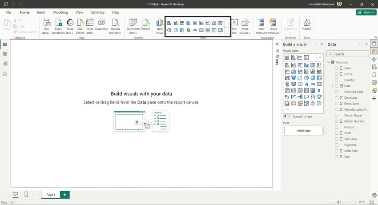Open More visuals dropdown
Image resolution: width=378 pixels, height=205 pixels.
coord(245,31)
